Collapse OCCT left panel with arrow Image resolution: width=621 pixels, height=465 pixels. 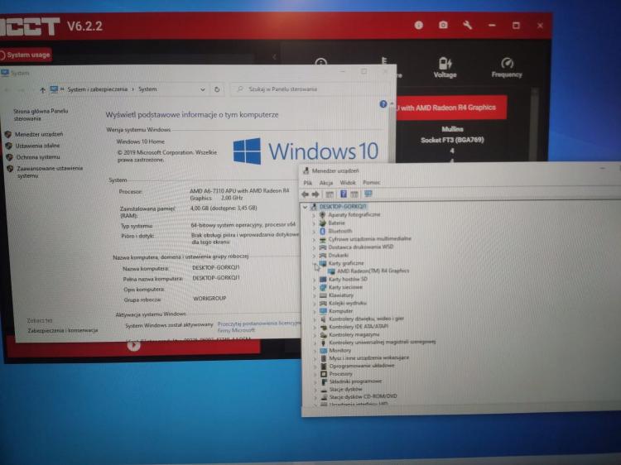[x=274, y=57]
